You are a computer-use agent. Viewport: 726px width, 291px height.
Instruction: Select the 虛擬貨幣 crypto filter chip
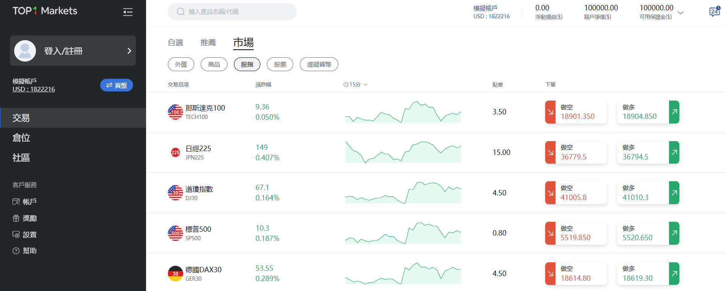(x=319, y=64)
